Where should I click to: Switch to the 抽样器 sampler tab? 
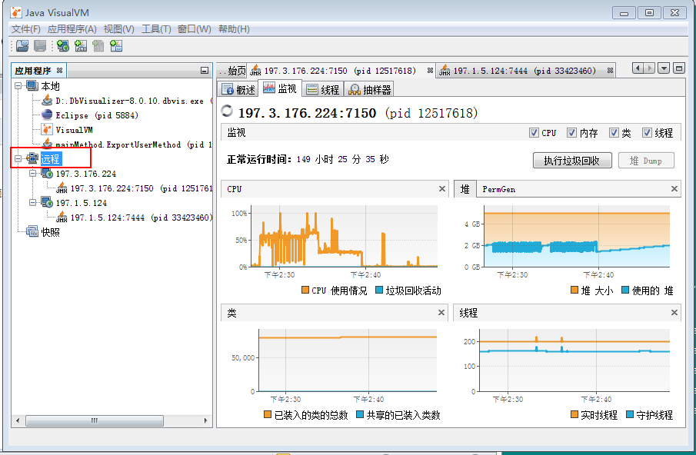pos(369,90)
